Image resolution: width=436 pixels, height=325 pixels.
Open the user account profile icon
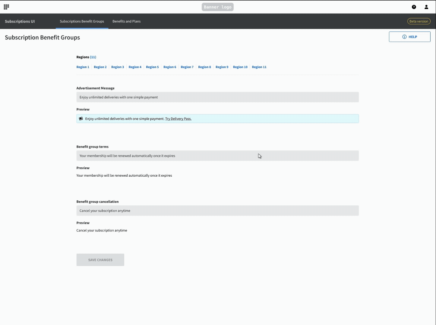coord(426,7)
